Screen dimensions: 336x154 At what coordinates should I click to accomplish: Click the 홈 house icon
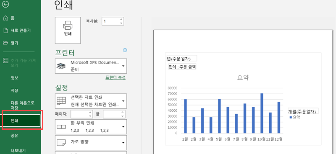5,18
